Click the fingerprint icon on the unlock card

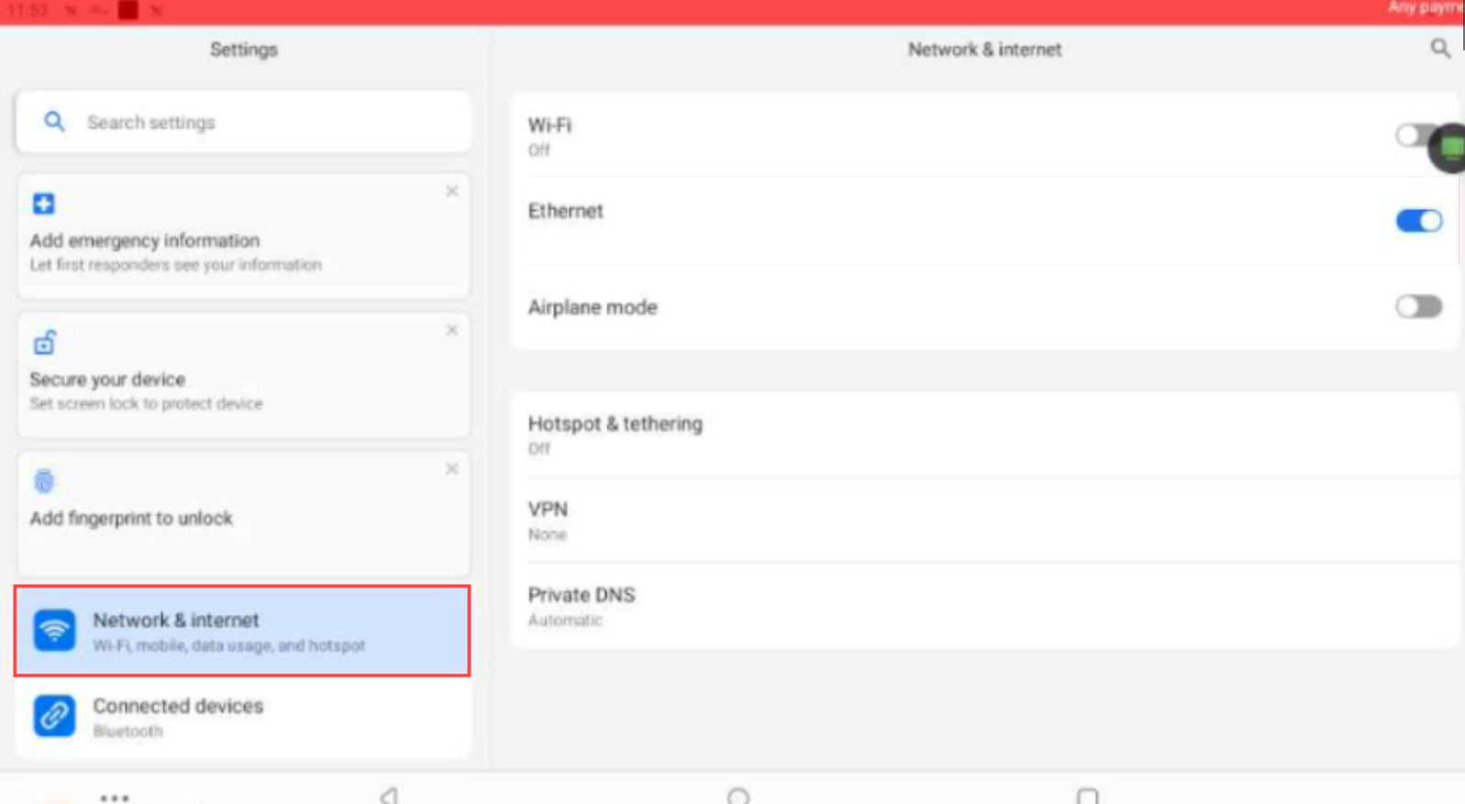44,480
